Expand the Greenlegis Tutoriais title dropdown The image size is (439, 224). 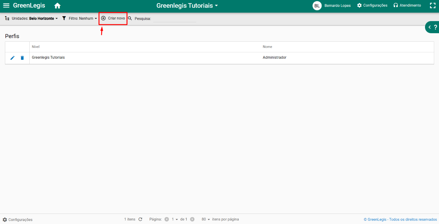187,5
